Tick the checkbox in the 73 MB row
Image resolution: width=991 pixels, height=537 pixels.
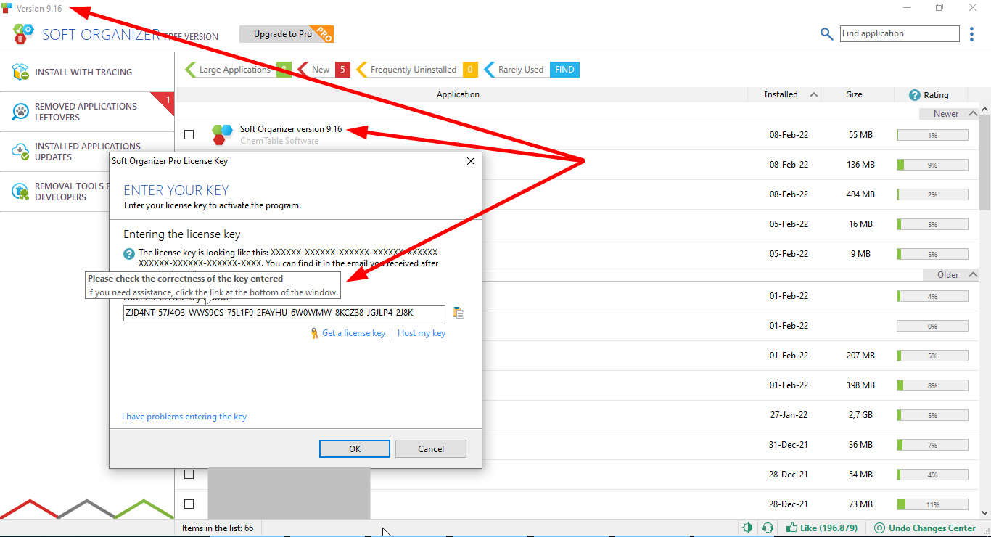pyautogui.click(x=189, y=504)
